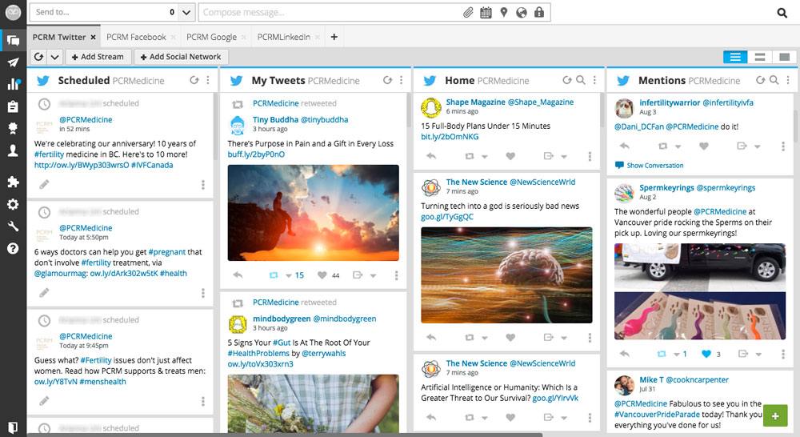Image resolution: width=800 pixels, height=437 pixels.
Task: Like the Shape Magazine tweet
Action: coord(510,156)
